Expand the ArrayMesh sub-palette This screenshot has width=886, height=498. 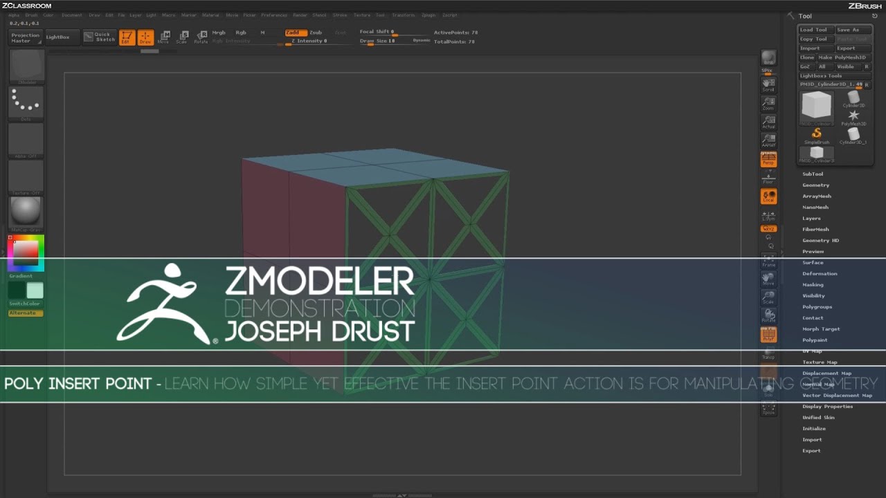tap(817, 196)
